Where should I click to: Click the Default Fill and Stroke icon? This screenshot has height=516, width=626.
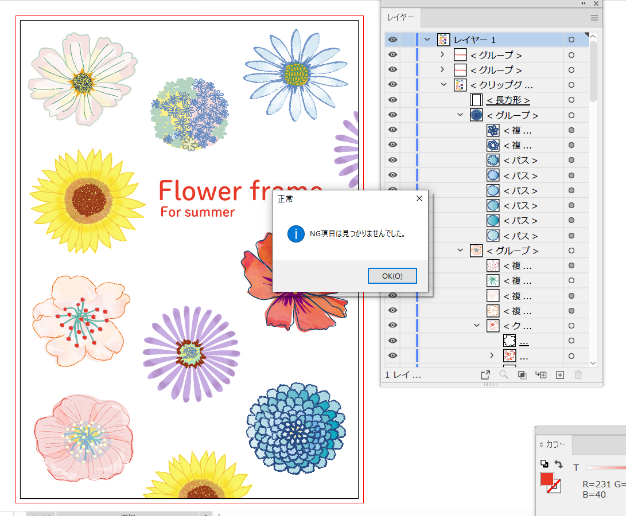[544, 464]
